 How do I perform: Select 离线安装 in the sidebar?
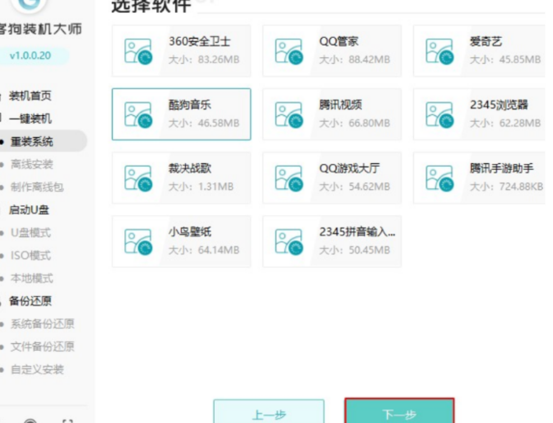pos(32,164)
